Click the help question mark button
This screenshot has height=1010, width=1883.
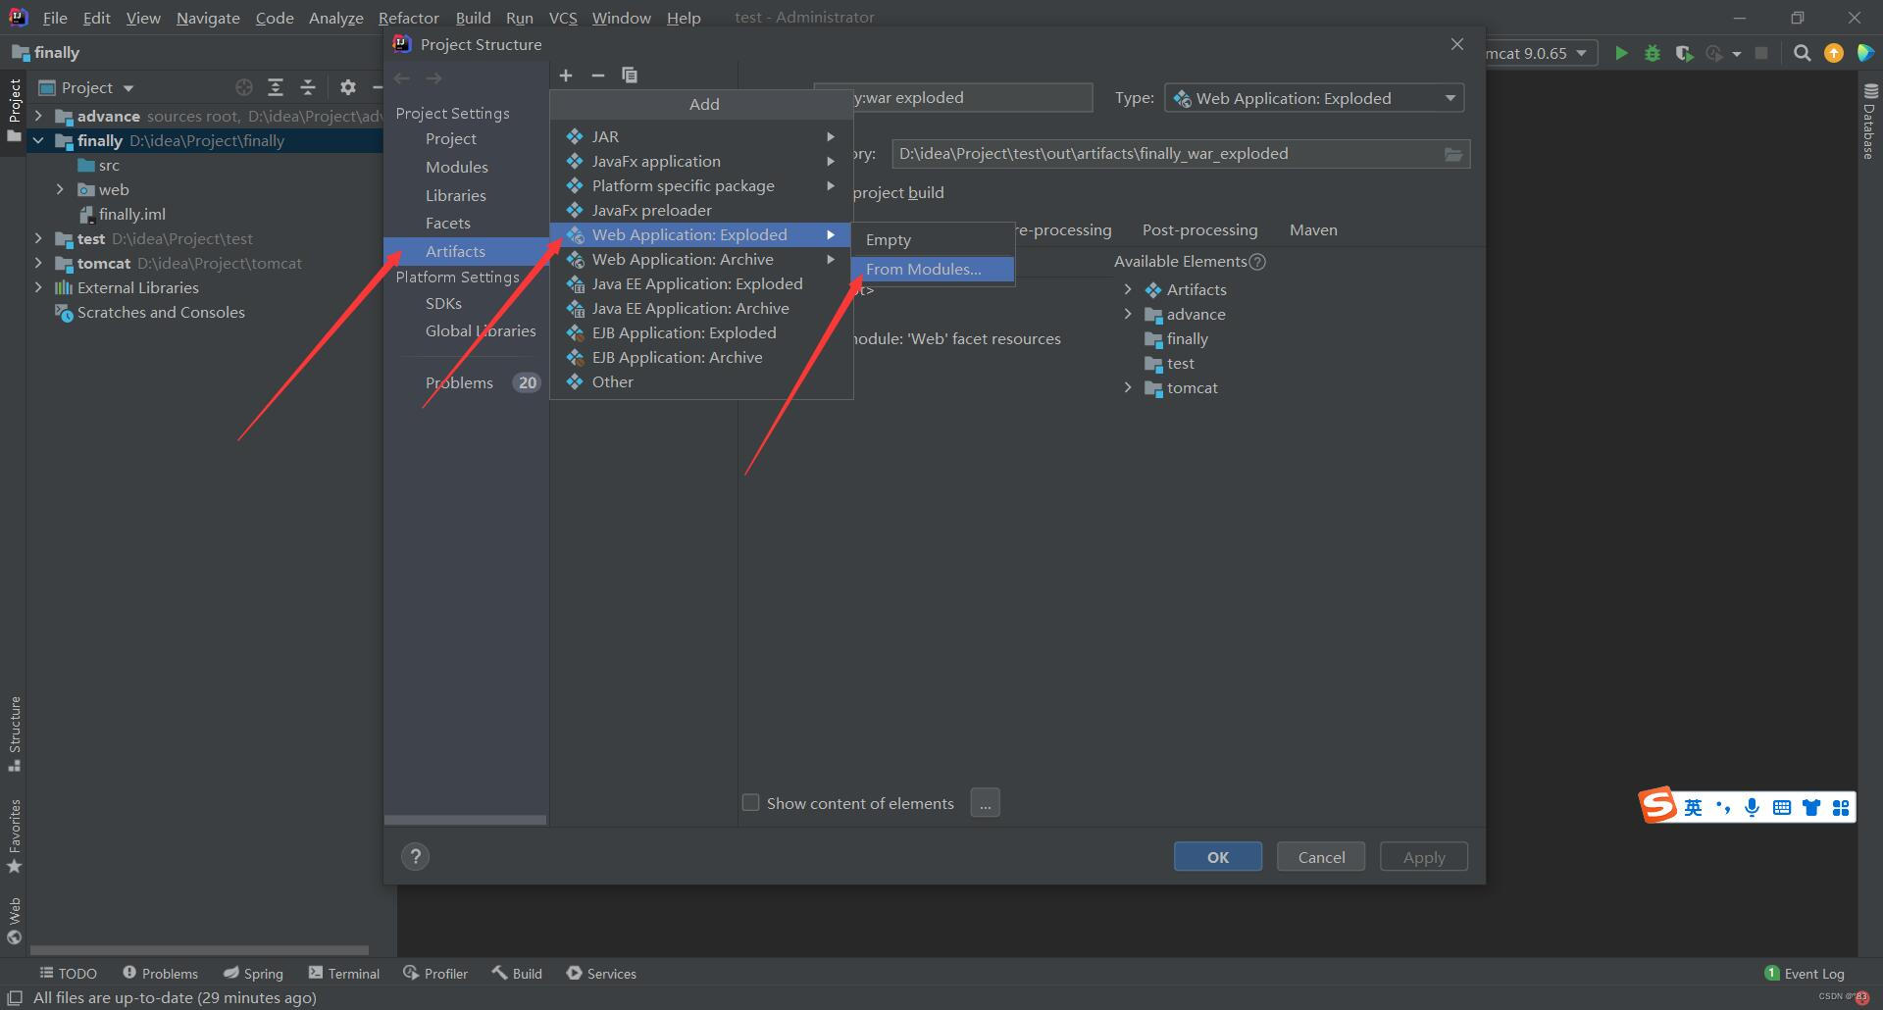point(416,856)
